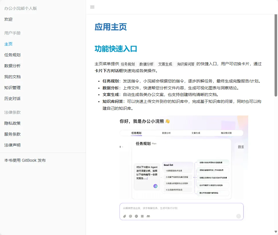This screenshot has height=235, width=278.
Task: Click the 对以下10款AI Agent prompt box
Action: (147, 177)
